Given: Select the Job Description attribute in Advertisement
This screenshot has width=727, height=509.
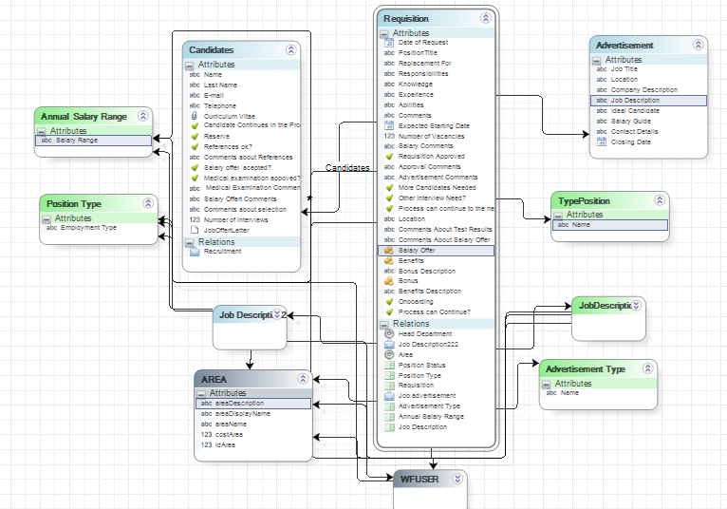Looking at the screenshot, I should (x=636, y=101).
